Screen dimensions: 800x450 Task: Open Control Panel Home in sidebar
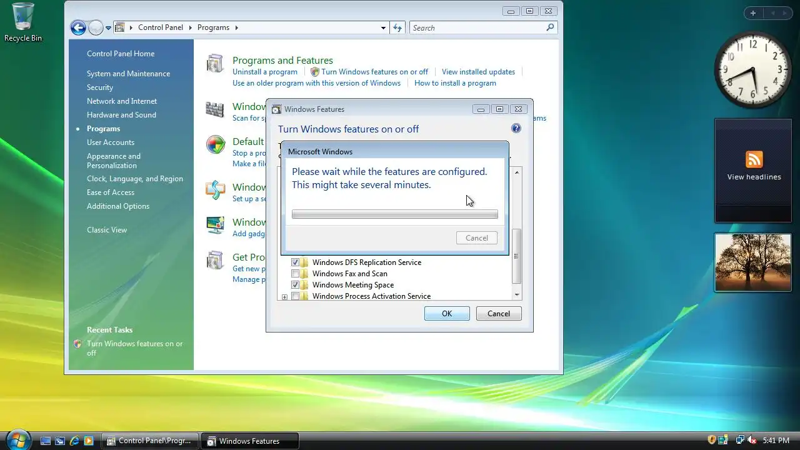(x=121, y=54)
